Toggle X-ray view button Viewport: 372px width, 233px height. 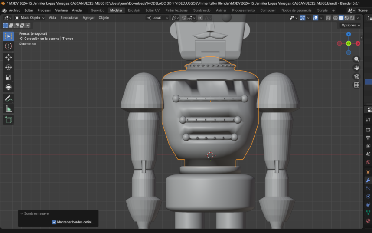328,18
